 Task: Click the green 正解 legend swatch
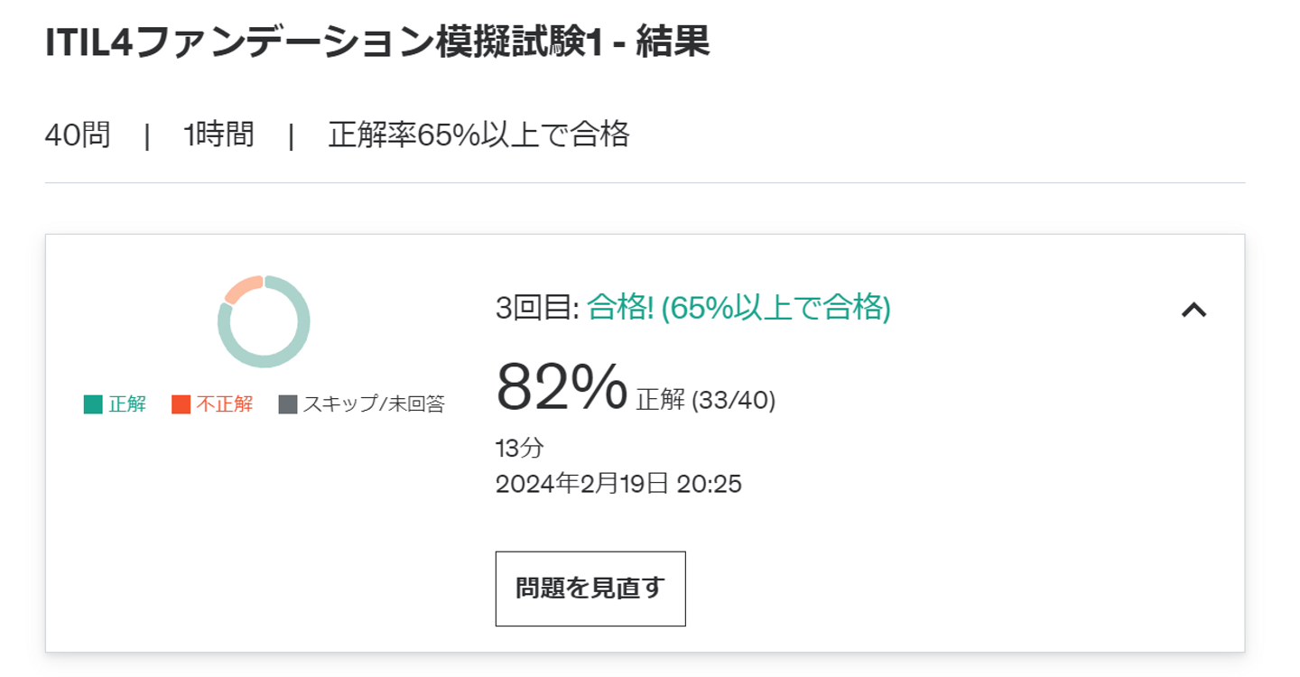(x=93, y=404)
